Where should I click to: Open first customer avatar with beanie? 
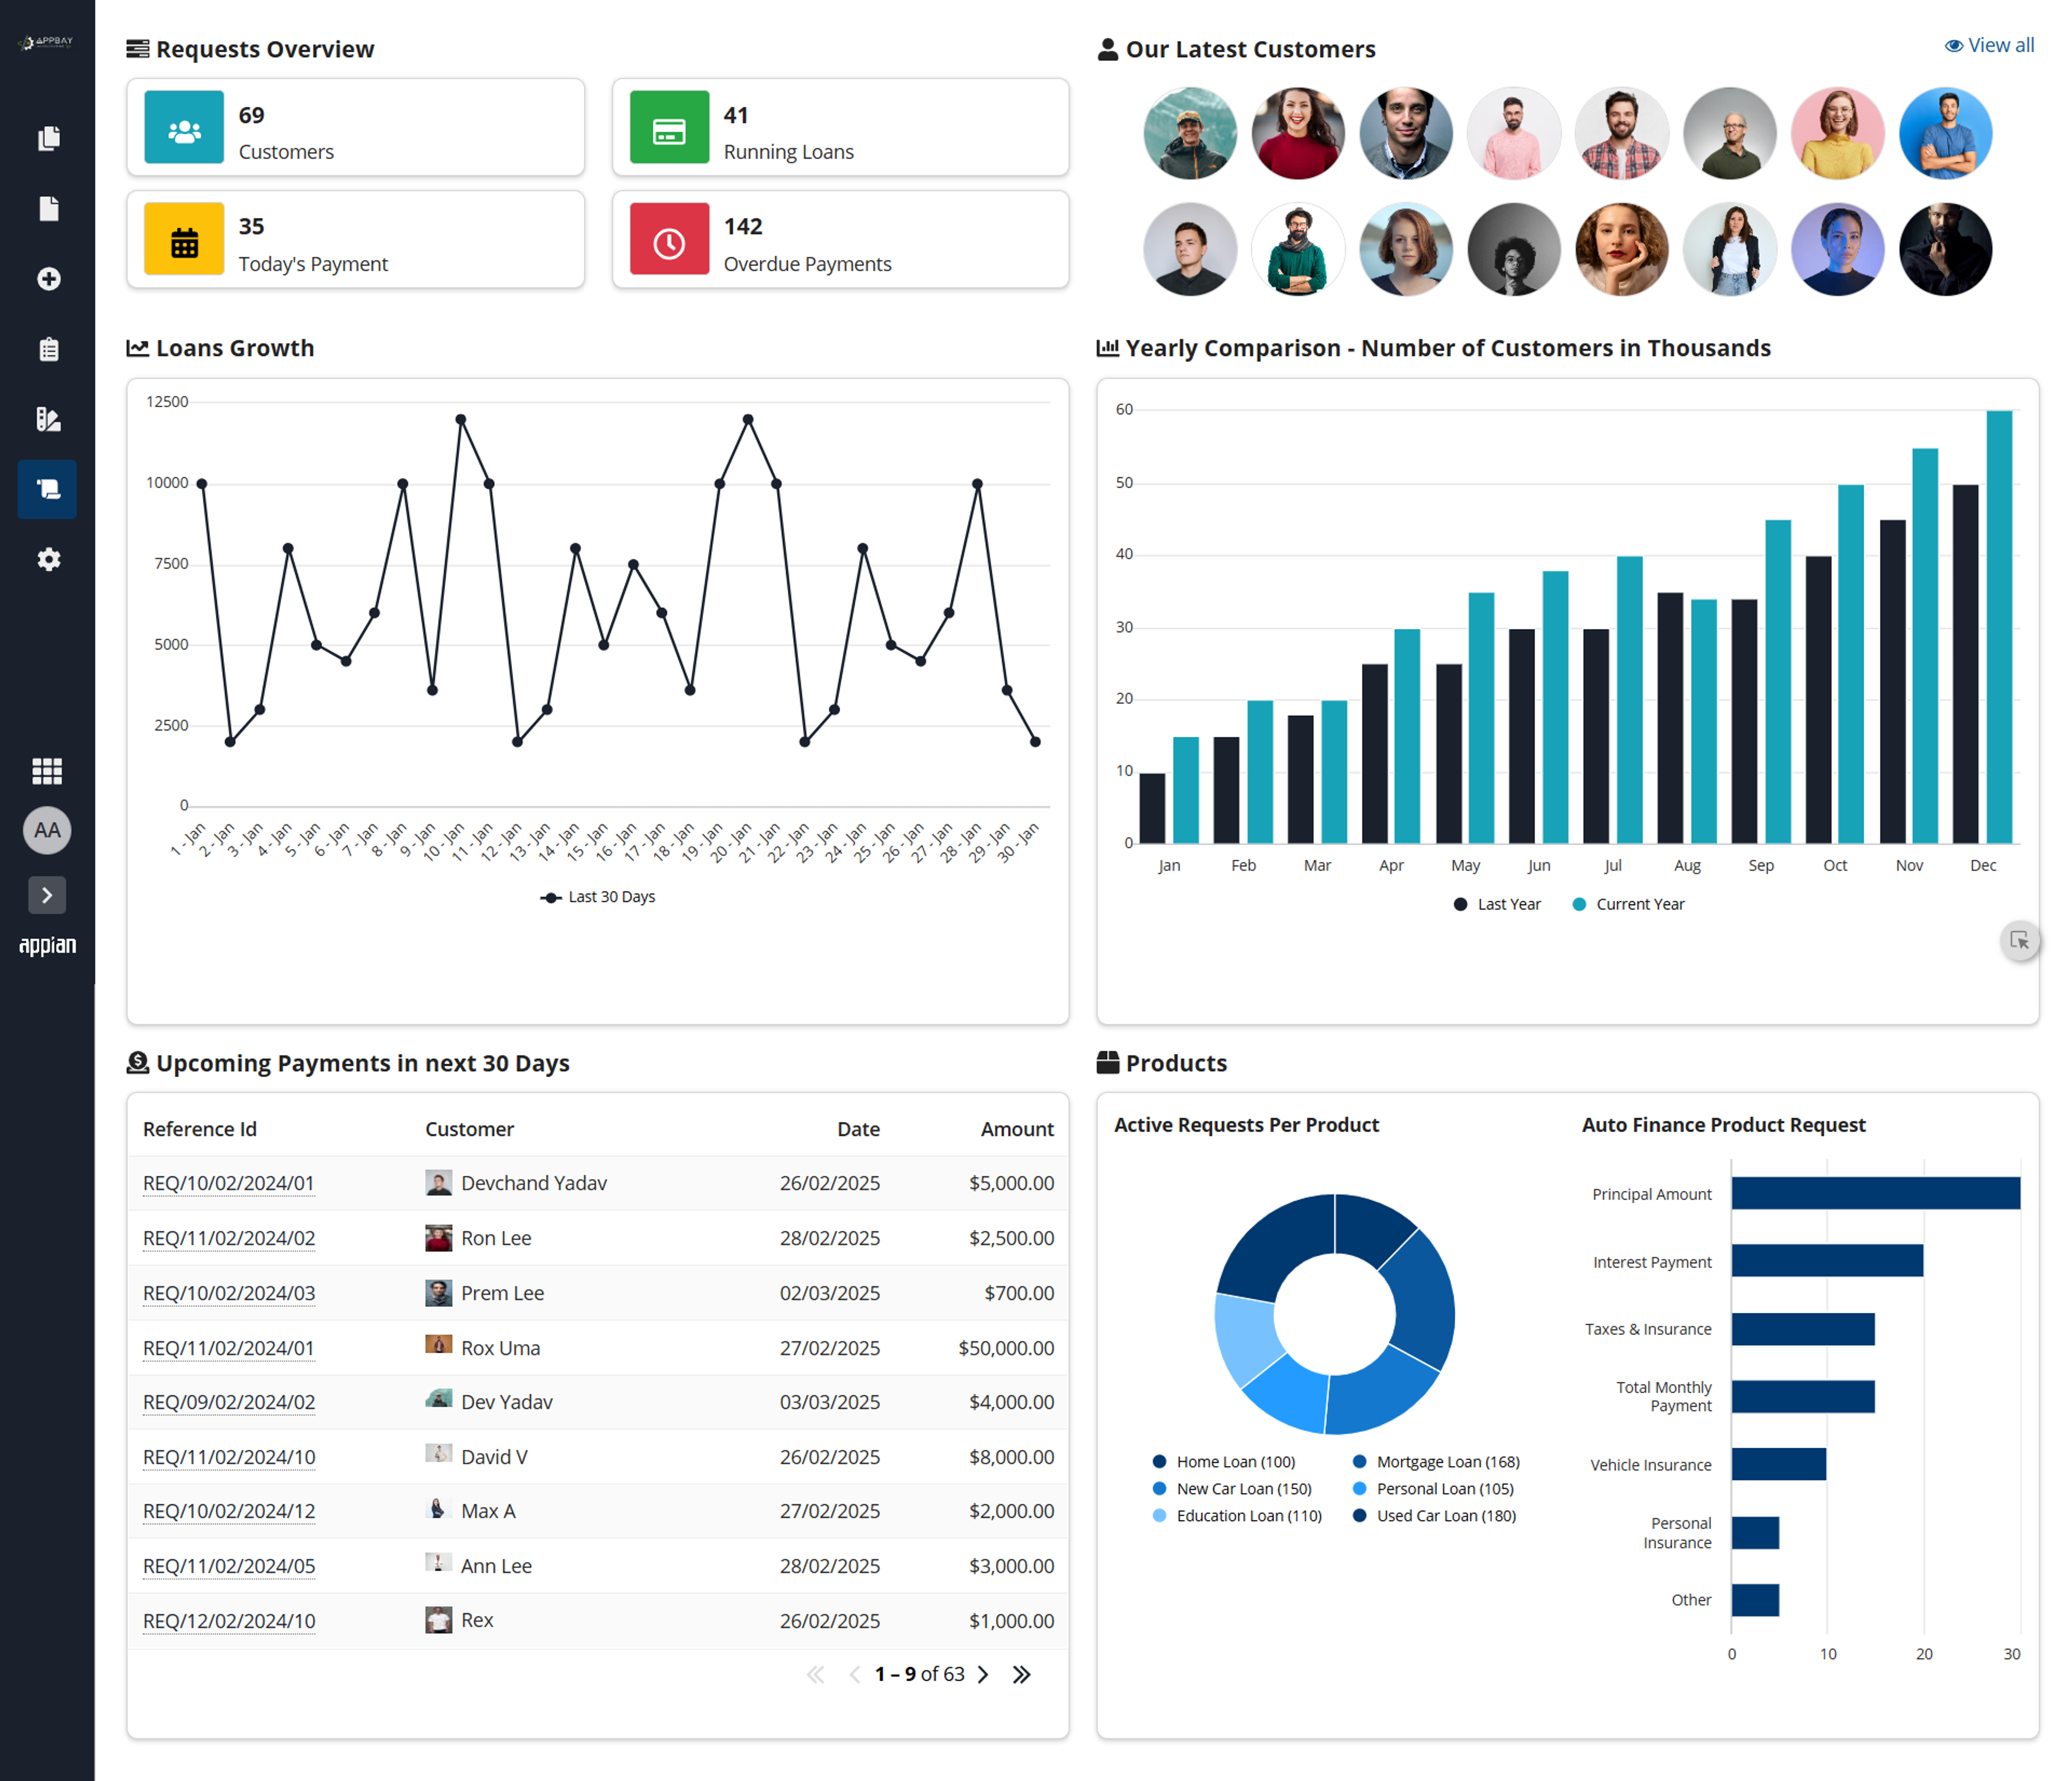click(1190, 133)
